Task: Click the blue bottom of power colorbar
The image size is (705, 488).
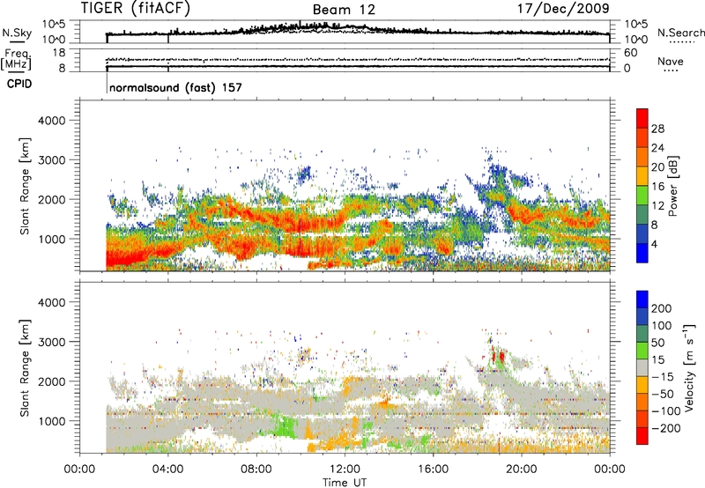Action: point(642,253)
